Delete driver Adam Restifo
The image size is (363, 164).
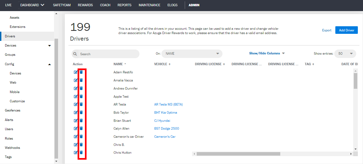point(81,72)
